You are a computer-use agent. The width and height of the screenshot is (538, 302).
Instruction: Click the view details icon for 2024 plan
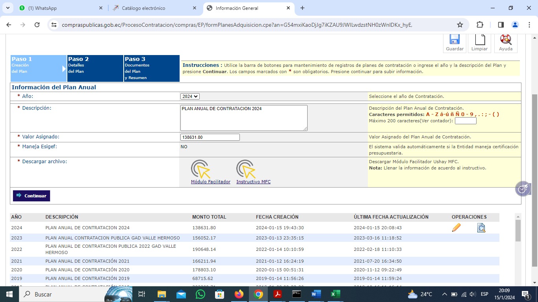[x=481, y=228]
